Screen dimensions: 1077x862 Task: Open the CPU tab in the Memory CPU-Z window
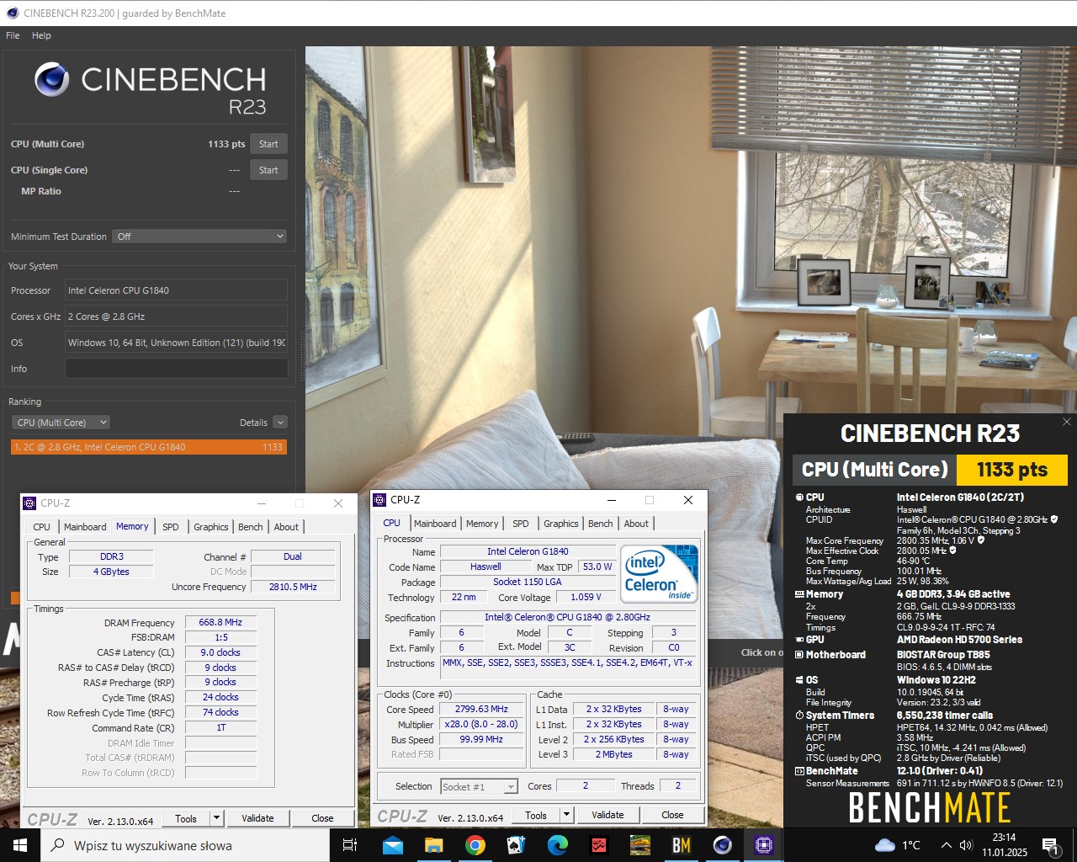41,527
